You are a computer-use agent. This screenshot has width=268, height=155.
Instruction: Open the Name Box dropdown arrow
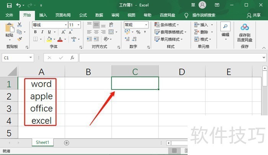pos(31,58)
